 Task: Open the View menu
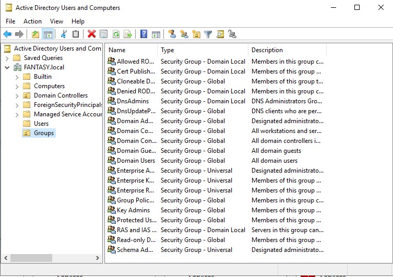[x=56, y=21]
